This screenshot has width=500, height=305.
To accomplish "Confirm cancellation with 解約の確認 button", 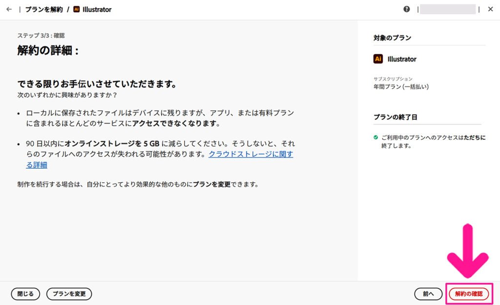I will tap(469, 294).
